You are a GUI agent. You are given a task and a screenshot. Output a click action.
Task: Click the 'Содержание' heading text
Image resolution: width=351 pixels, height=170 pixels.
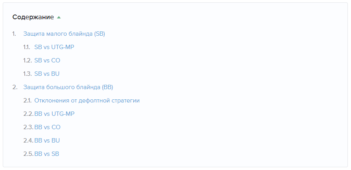(33, 17)
